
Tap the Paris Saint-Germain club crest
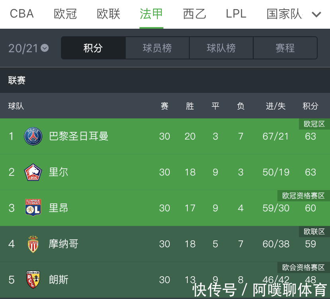[x=33, y=136]
